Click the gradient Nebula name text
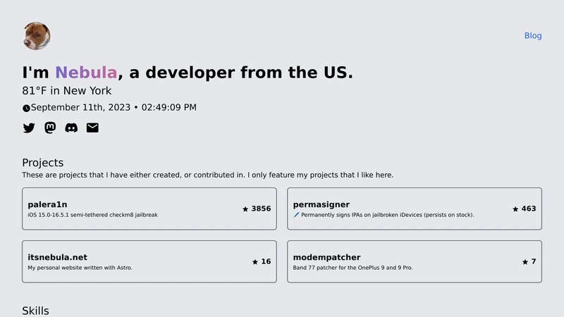This screenshot has height=317, width=564. click(x=86, y=73)
